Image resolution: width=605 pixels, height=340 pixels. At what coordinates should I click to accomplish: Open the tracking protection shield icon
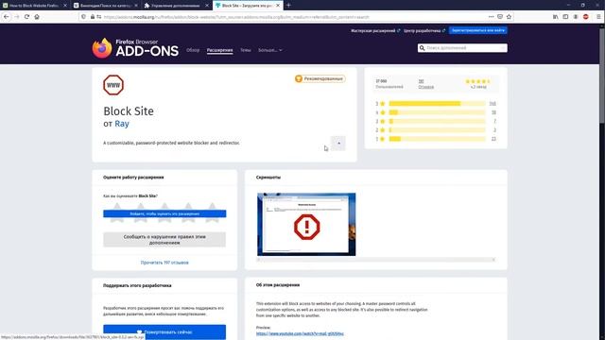tap(84, 17)
